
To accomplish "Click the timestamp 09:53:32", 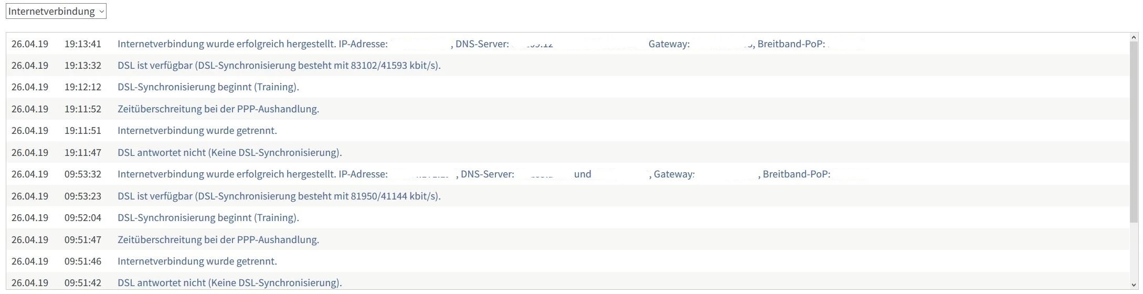I will pos(83,174).
